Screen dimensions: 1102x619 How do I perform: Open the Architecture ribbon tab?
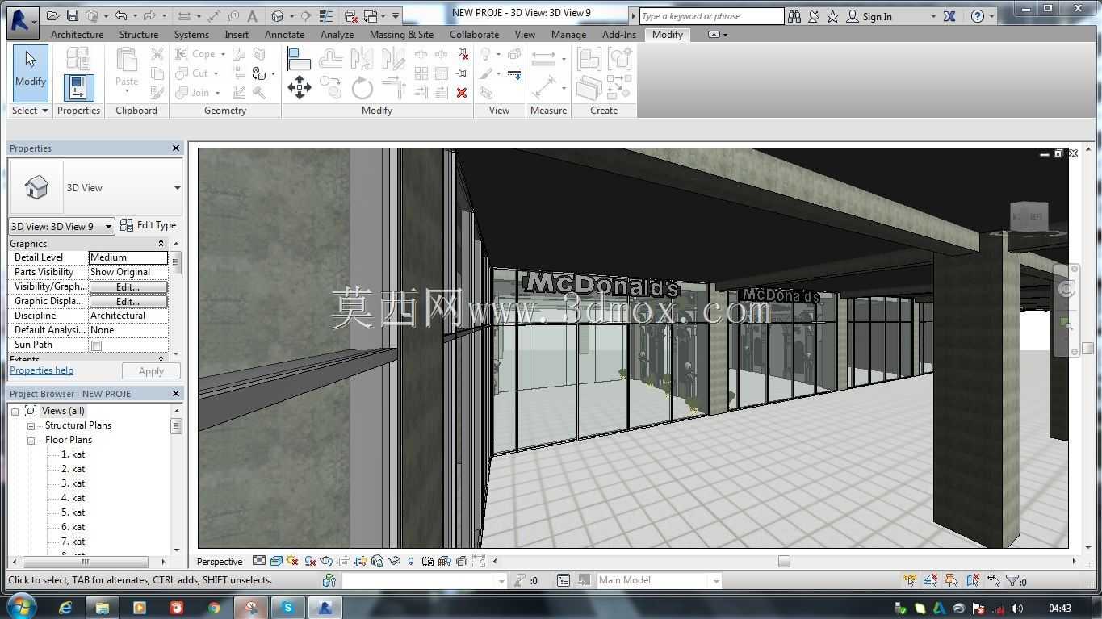click(x=77, y=35)
